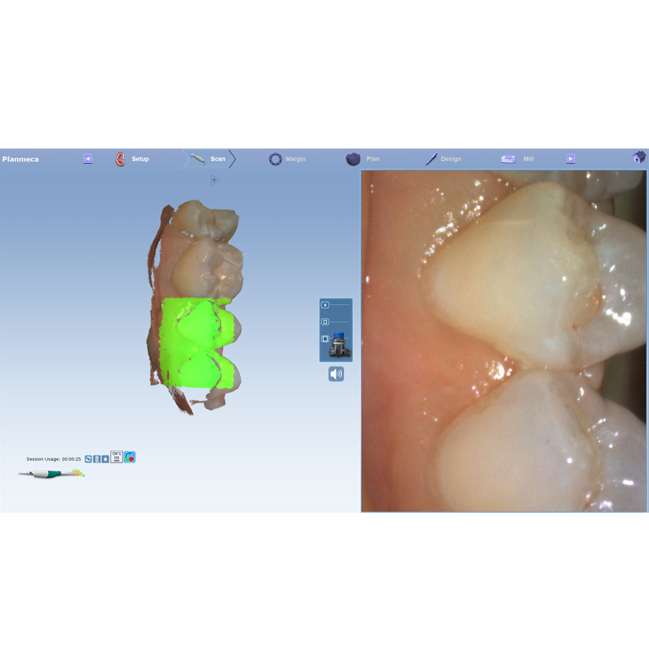Click the 3D model icon at top right
This screenshot has height=649, width=649.
click(x=639, y=158)
